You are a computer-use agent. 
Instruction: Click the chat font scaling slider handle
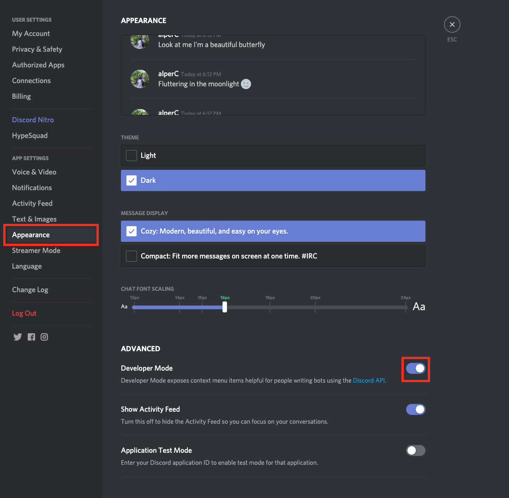225,307
